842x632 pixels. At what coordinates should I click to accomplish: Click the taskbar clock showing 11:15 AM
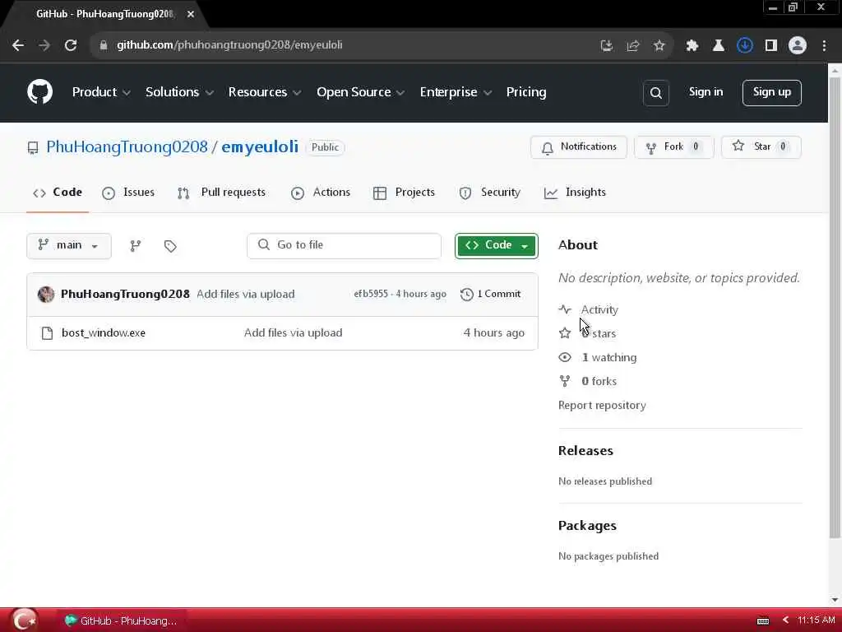[x=816, y=620]
